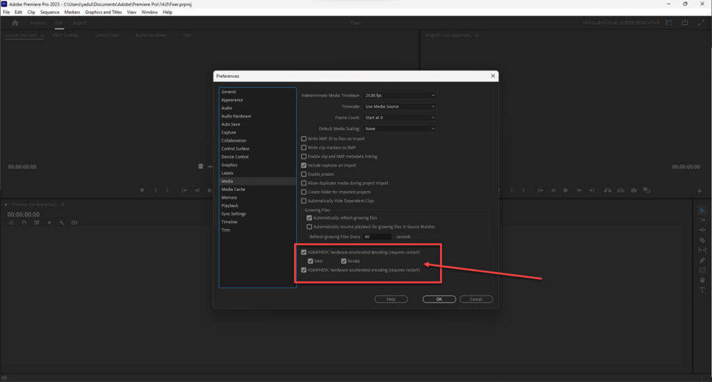Select the General preferences category
Viewport: 712px width, 382px height.
(x=228, y=92)
